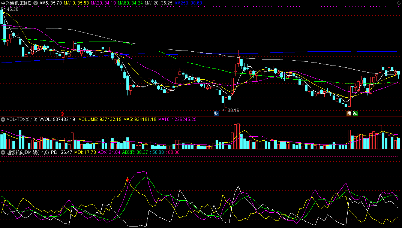Click the red S marker under the candlesticks
Viewport: 402px width, 228px height.
(62, 113)
